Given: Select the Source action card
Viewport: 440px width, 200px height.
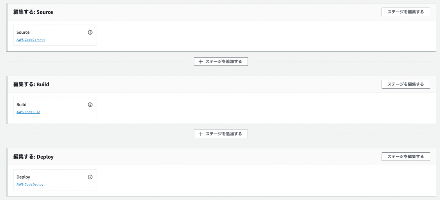Looking at the screenshot, I should click(55, 35).
